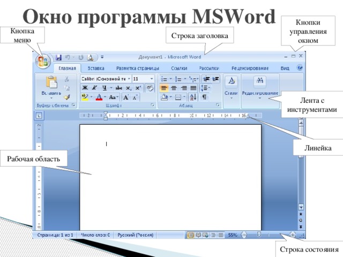Image resolution: width=343 pixels, height=257 pixels.
Task: Open the Вставка tab
Action: pos(96,68)
